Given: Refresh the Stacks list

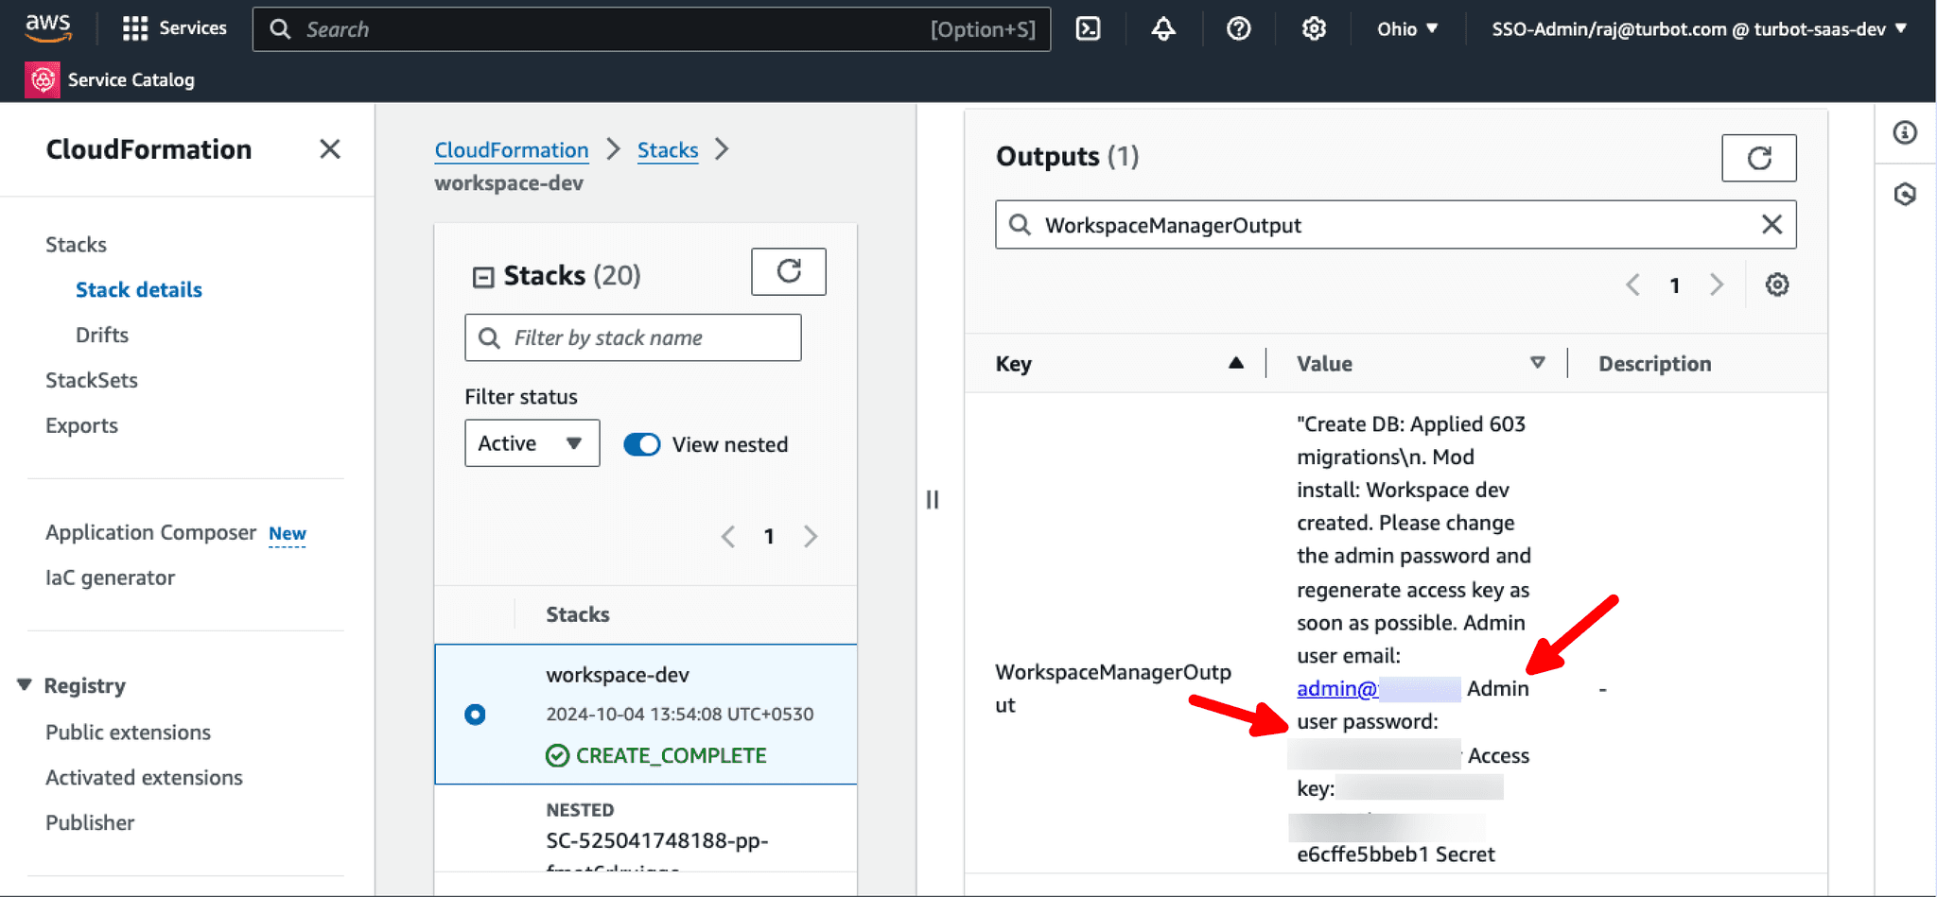Looking at the screenshot, I should tap(789, 271).
